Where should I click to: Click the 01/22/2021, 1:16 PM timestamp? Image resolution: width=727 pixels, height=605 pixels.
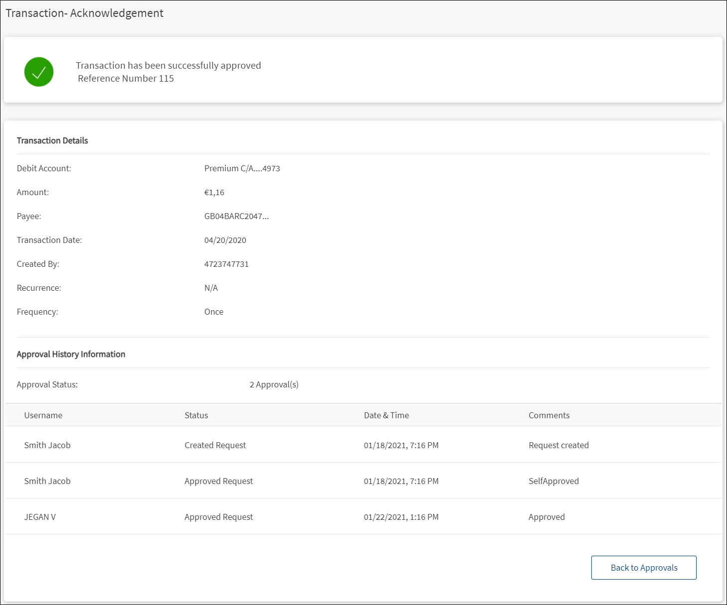pyautogui.click(x=401, y=517)
